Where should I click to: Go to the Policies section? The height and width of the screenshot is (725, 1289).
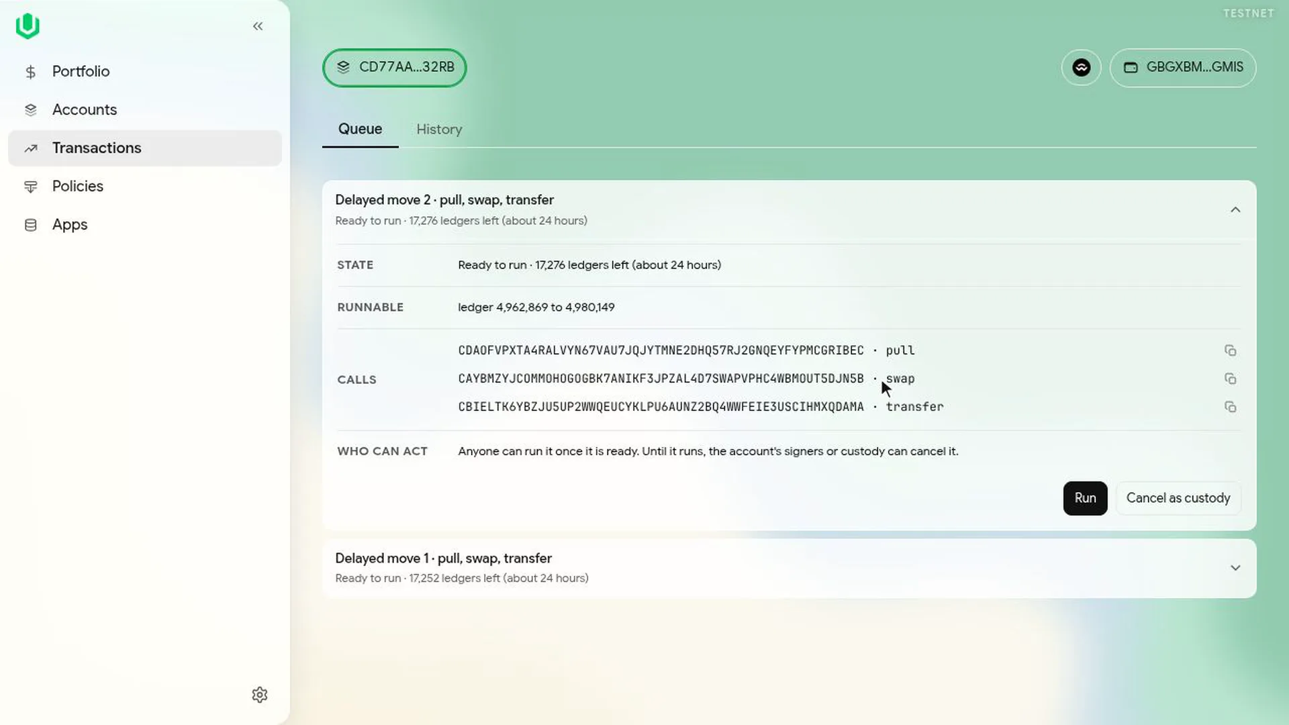click(145, 186)
